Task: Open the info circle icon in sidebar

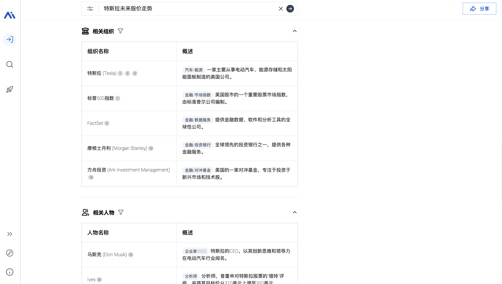Action: click(10, 272)
